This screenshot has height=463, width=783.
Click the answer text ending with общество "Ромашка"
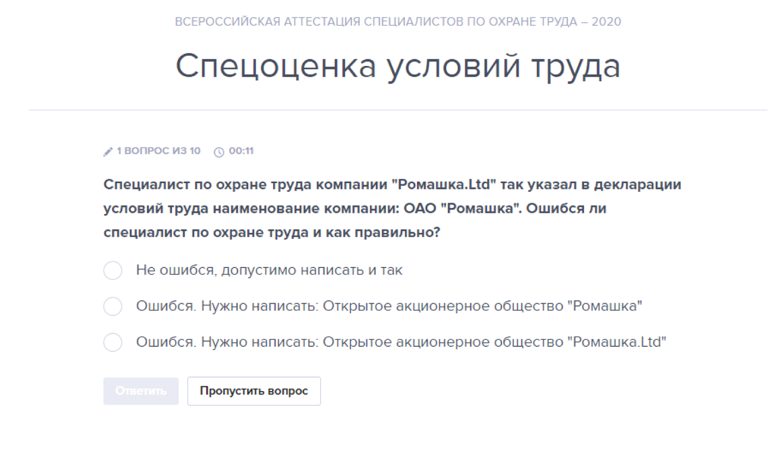[x=389, y=306]
